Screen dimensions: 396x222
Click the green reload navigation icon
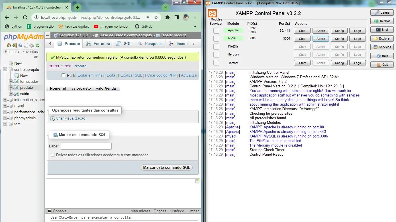[37, 45]
